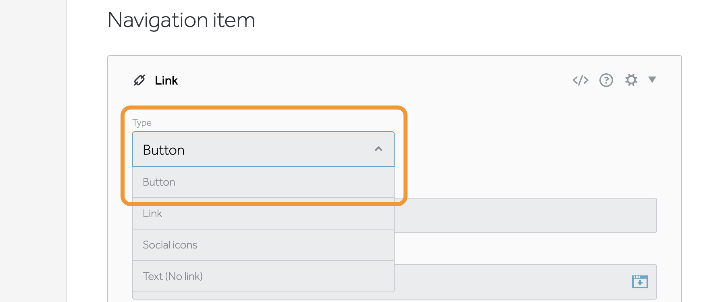The width and height of the screenshot is (703, 302).
Task: Click the browse icon in the bottom field
Action: (640, 282)
